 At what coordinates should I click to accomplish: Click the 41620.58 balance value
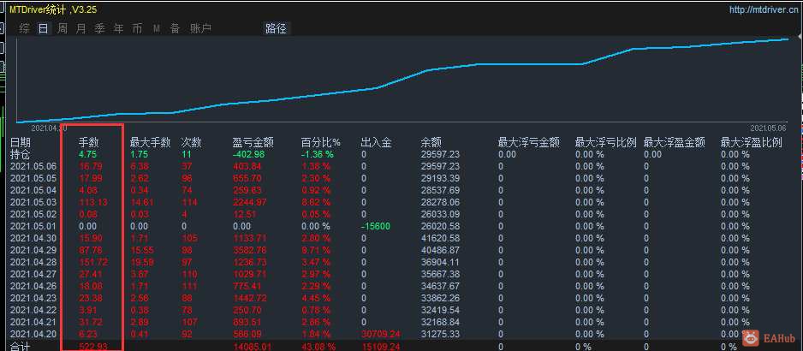pyautogui.click(x=440, y=238)
